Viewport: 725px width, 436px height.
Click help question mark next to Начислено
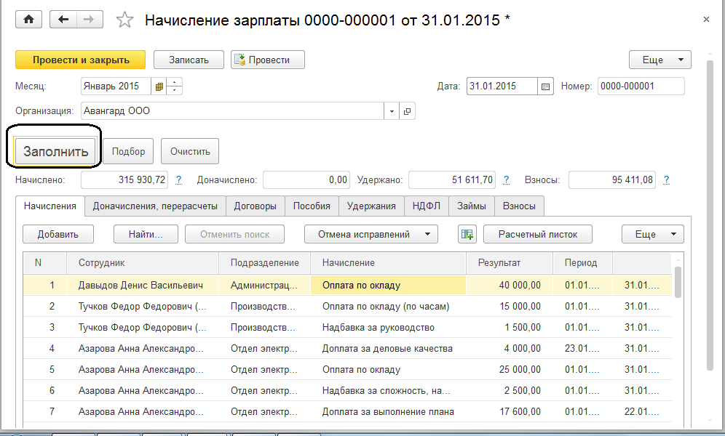178,179
